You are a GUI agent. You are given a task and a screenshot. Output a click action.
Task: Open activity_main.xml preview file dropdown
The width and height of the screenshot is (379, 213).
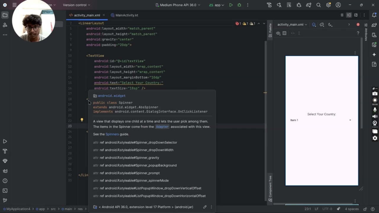point(292,25)
